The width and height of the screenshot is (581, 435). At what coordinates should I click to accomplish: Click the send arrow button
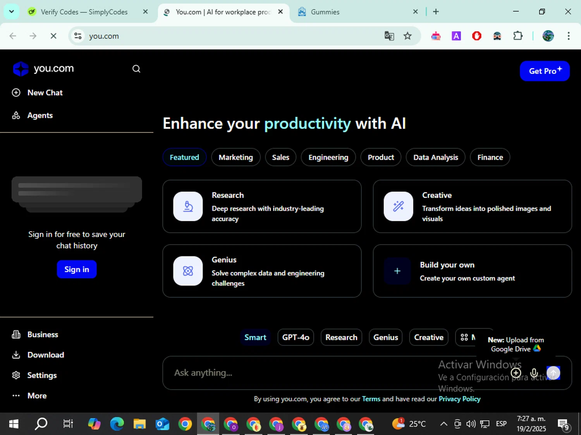click(x=553, y=373)
